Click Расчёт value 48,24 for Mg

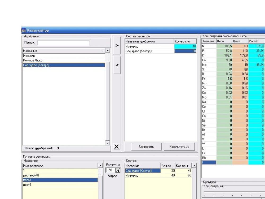256,65
